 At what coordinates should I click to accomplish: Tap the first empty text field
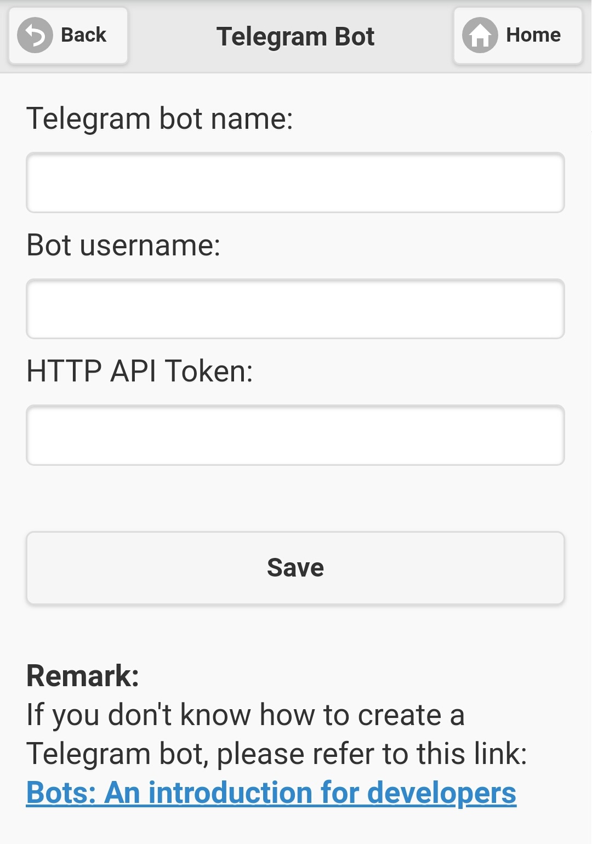click(295, 183)
